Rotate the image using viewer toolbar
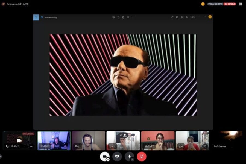The width and height of the screenshot is (246, 164). (118, 17)
